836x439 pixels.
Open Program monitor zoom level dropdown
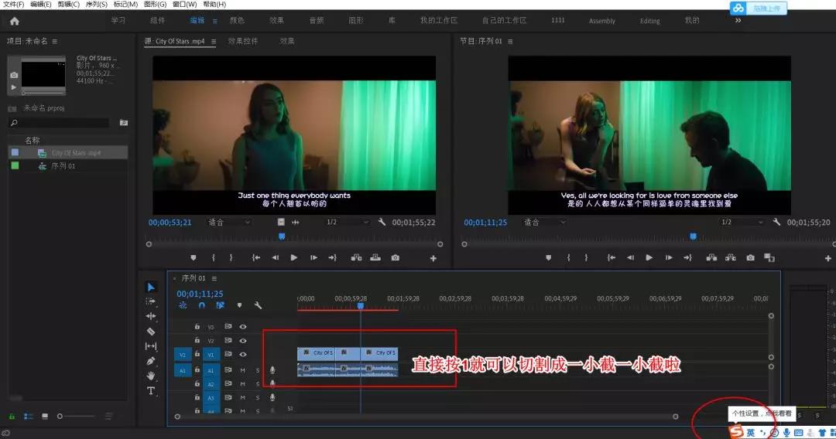pyautogui.click(x=545, y=223)
